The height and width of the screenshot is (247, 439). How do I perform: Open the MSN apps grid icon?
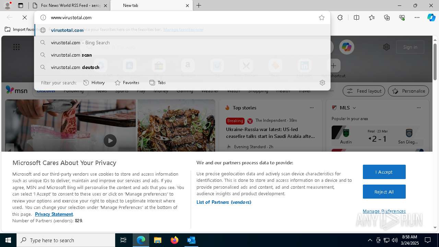click(16, 47)
